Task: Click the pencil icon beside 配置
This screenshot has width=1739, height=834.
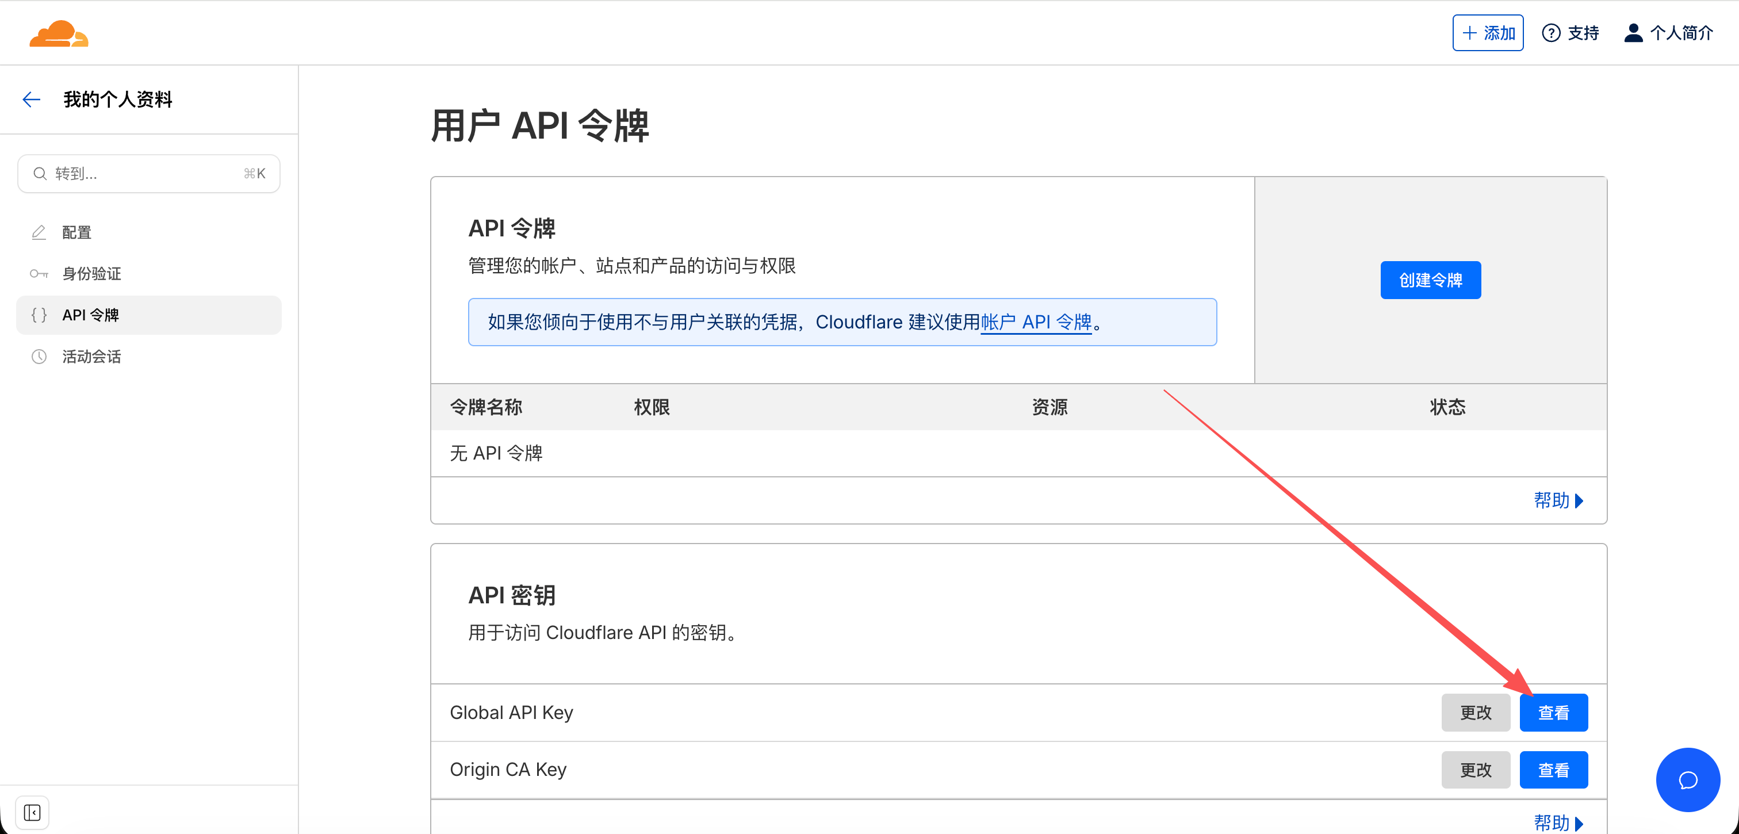Action: tap(39, 232)
